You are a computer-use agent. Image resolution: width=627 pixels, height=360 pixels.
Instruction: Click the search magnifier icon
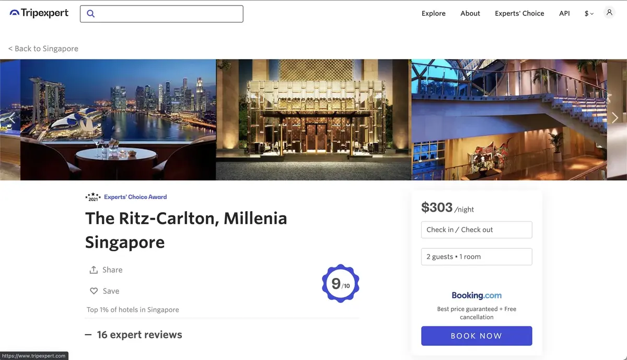click(91, 14)
